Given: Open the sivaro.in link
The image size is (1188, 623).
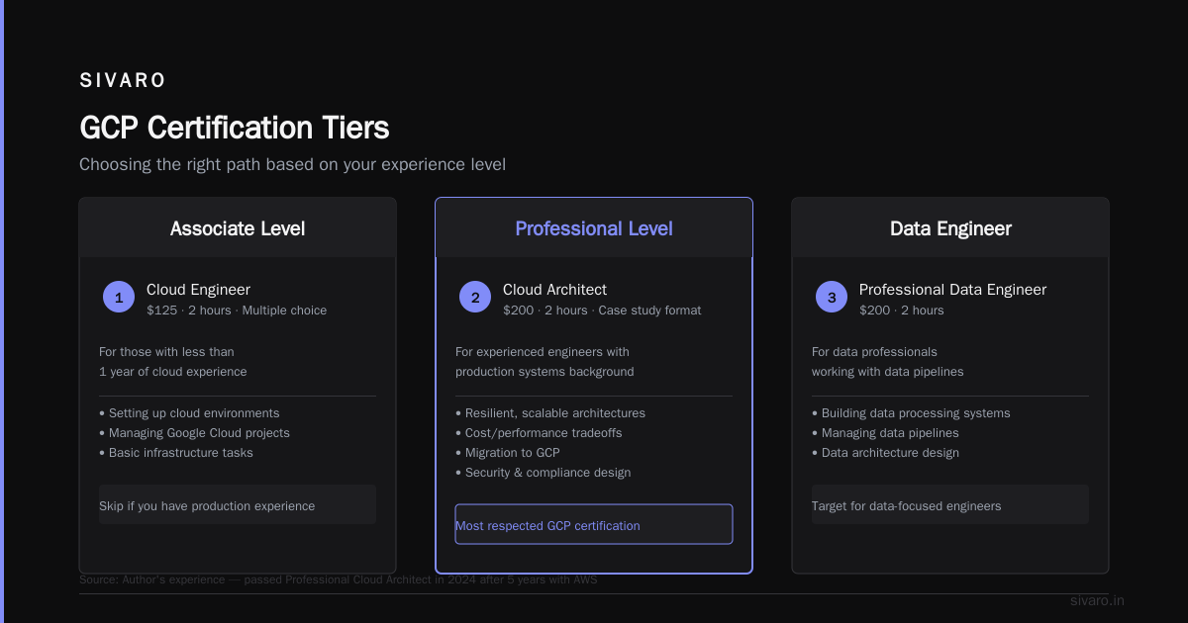Looking at the screenshot, I should tap(1097, 600).
